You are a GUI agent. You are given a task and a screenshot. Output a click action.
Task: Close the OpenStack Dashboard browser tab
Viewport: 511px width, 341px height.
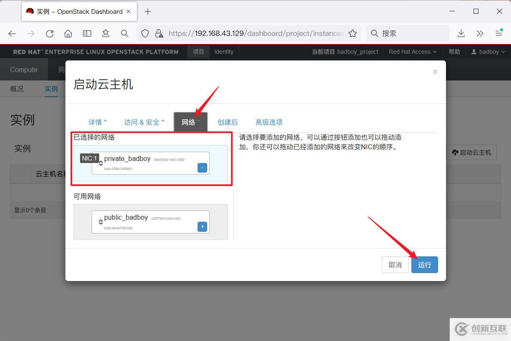[128, 12]
